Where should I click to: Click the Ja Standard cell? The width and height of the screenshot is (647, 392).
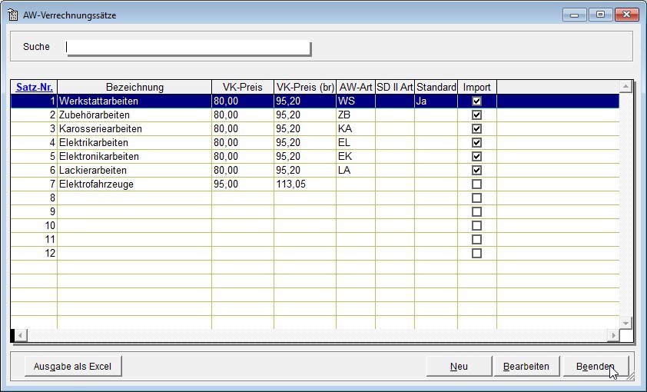pyautogui.click(x=436, y=101)
